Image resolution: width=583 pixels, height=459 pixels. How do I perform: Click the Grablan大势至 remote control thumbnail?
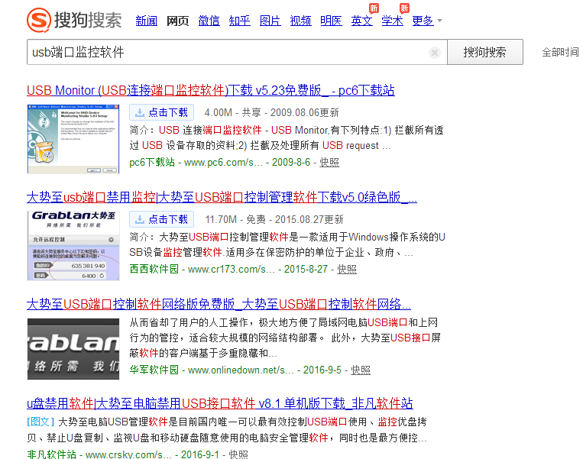(73, 246)
